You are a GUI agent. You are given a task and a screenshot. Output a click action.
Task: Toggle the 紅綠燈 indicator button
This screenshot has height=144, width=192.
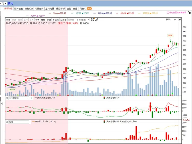click(63, 20)
